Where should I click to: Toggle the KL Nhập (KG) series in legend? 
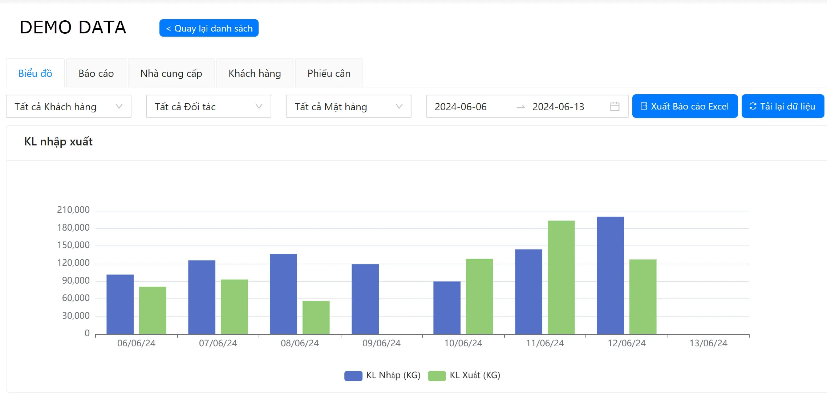tap(394, 375)
